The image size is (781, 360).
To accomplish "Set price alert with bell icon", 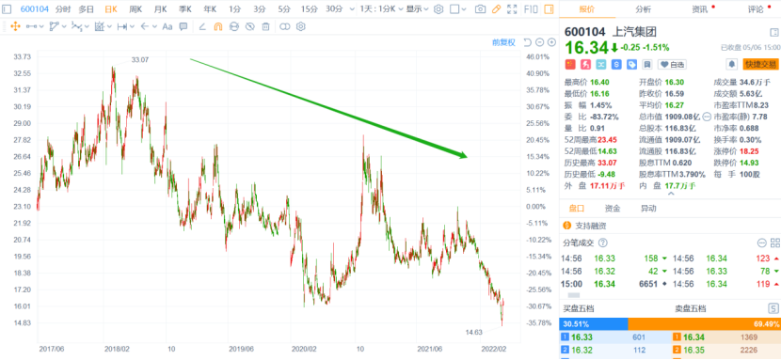I will point(732,64).
